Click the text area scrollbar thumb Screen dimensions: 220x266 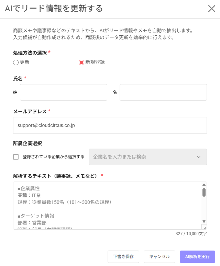204,192
